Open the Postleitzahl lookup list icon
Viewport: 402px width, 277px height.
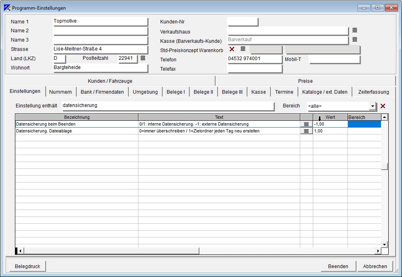click(143, 58)
